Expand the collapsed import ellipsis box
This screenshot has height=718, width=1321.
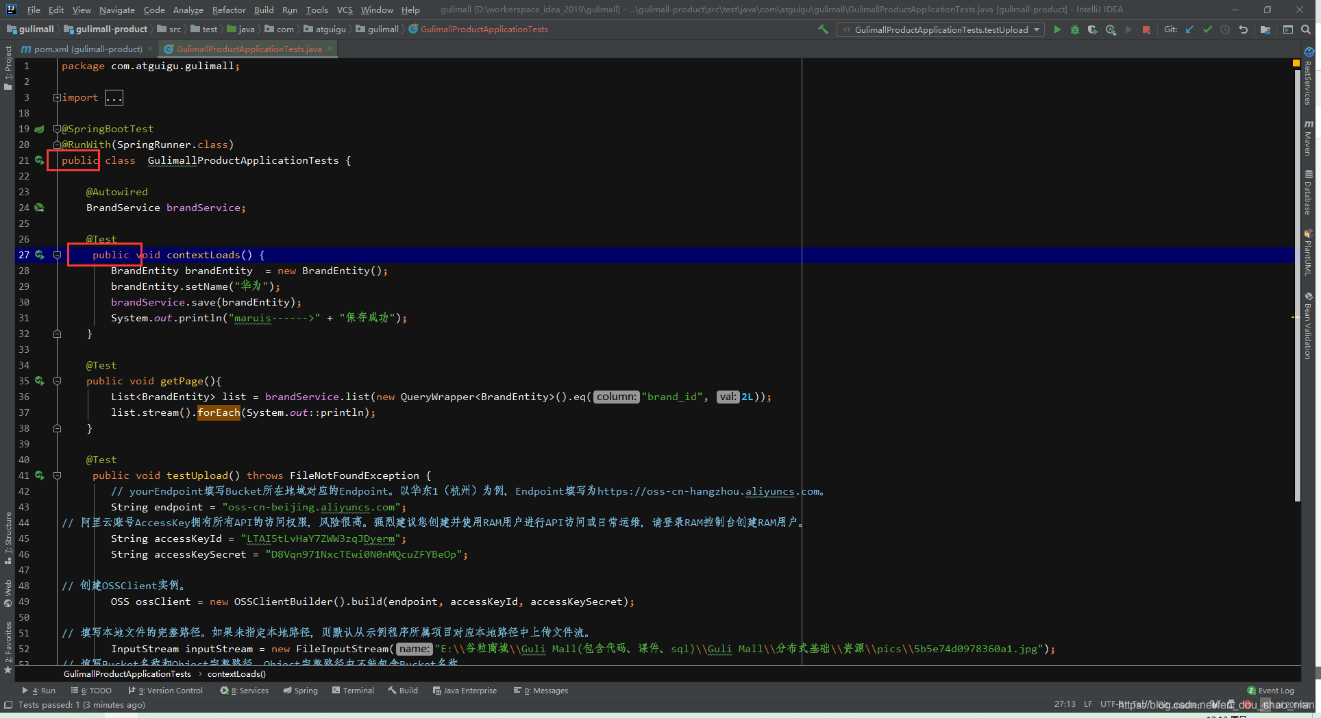click(114, 97)
